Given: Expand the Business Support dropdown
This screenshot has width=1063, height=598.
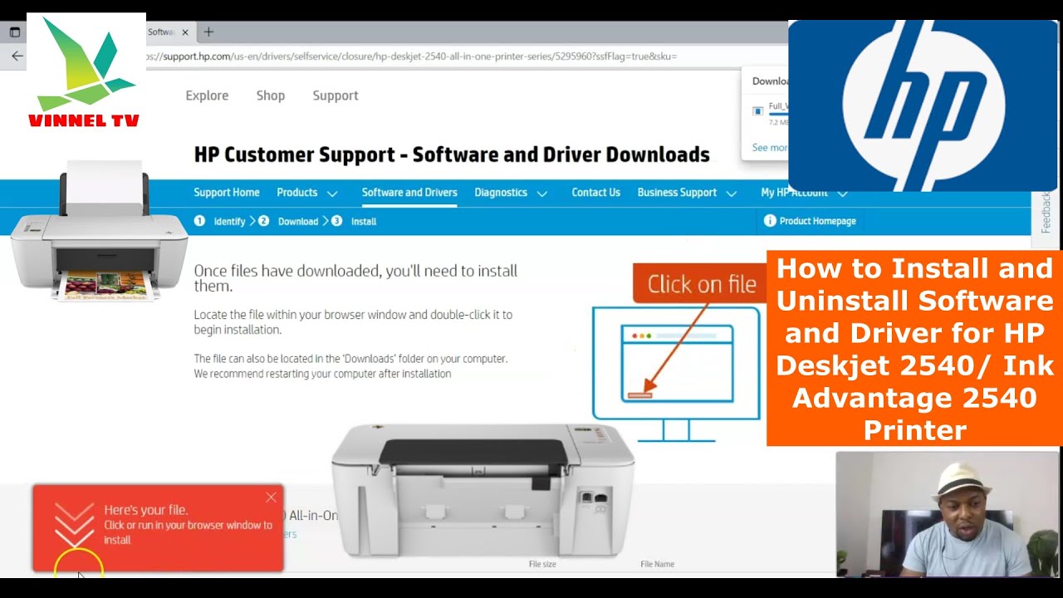Looking at the screenshot, I should click(687, 193).
